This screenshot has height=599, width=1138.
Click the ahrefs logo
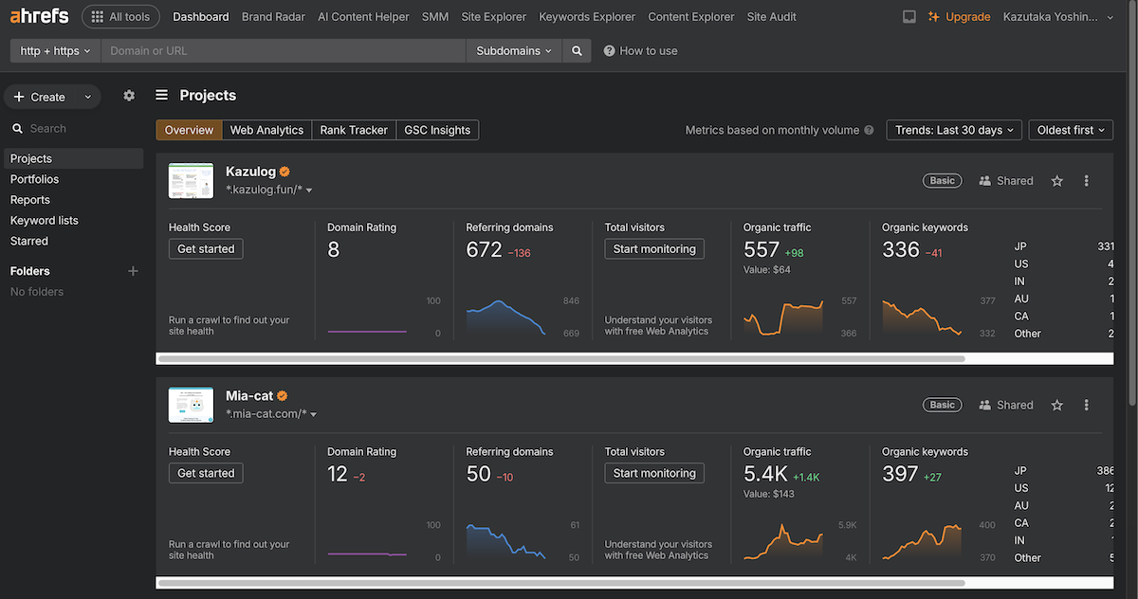(39, 16)
